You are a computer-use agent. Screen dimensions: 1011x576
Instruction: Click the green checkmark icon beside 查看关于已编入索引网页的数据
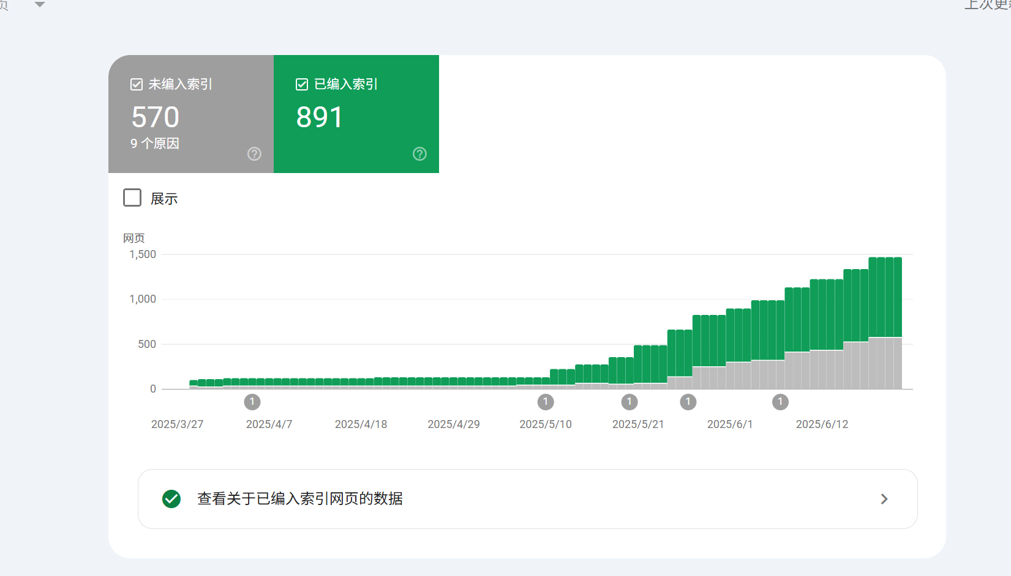tap(171, 499)
